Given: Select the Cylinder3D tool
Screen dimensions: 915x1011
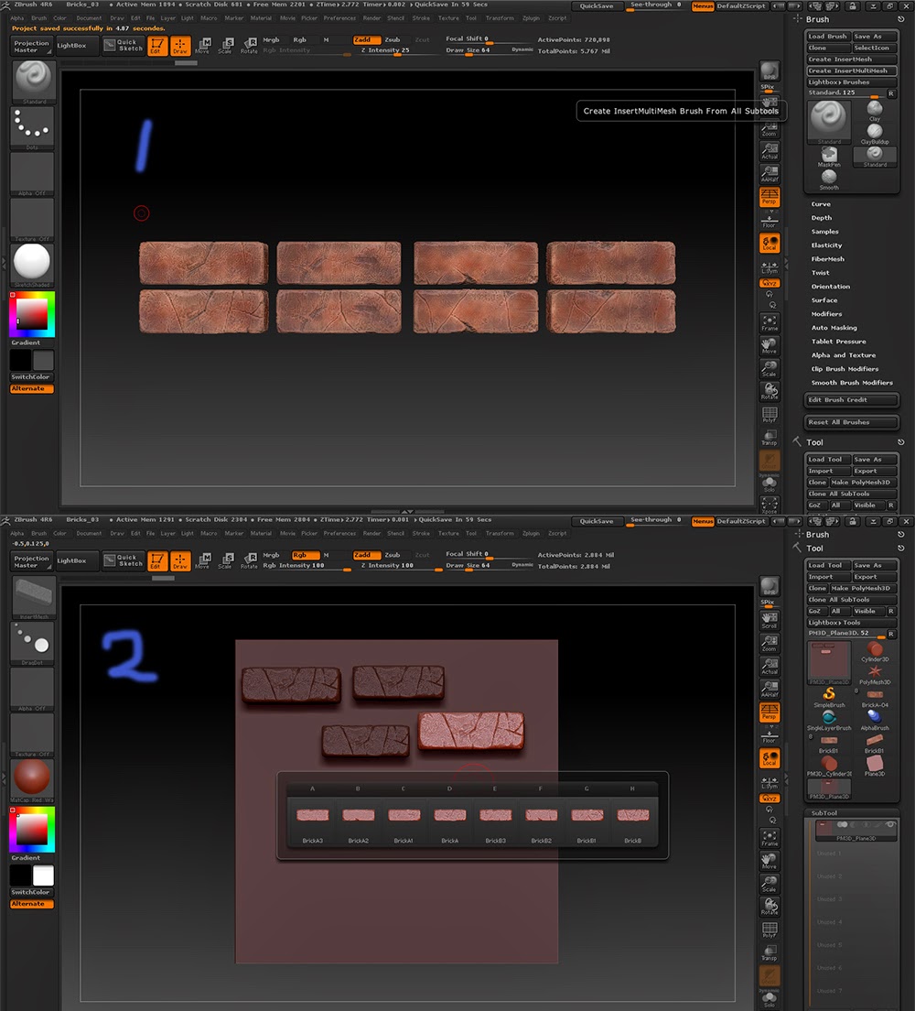Looking at the screenshot, I should tap(875, 649).
